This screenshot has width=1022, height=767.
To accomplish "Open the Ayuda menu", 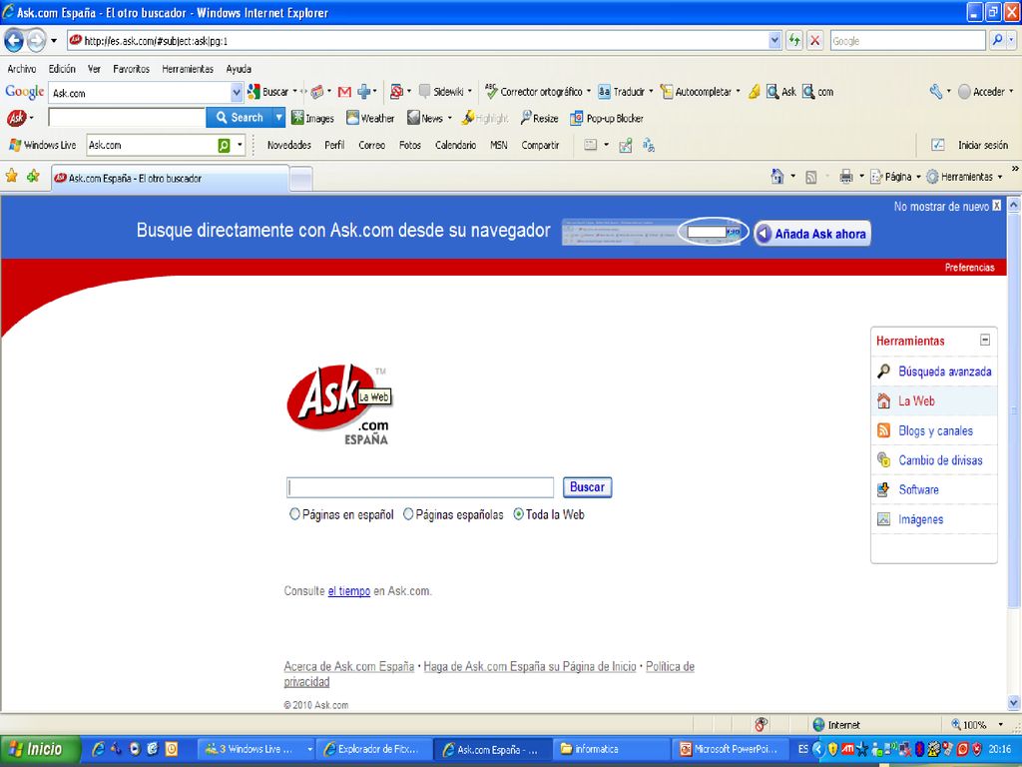I will 239,69.
